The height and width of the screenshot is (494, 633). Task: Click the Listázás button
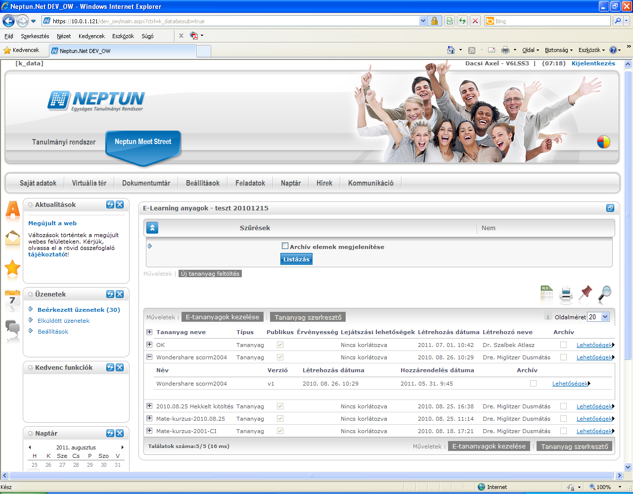[x=296, y=259]
